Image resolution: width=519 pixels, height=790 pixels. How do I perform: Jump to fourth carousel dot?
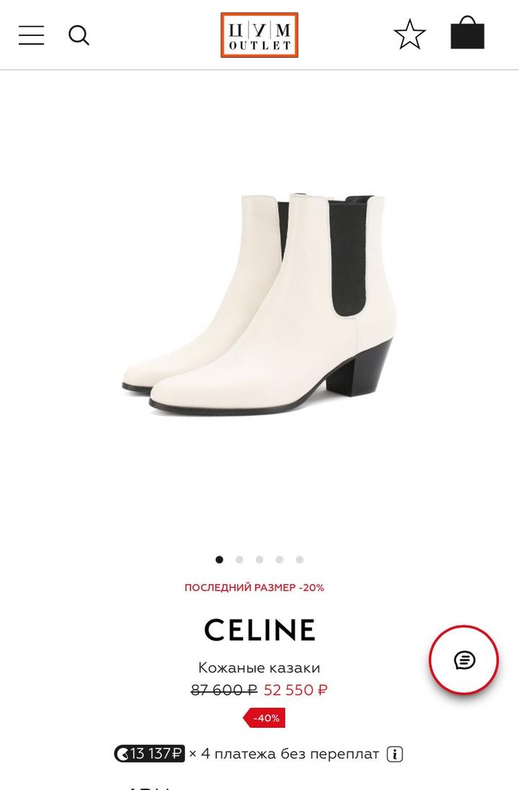coord(280,560)
